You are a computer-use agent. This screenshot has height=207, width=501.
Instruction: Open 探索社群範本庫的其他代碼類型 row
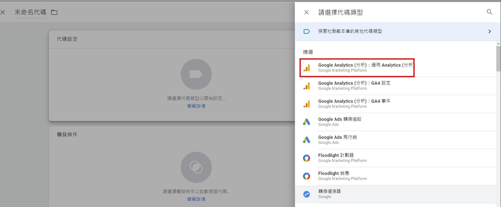pyautogui.click(x=398, y=31)
